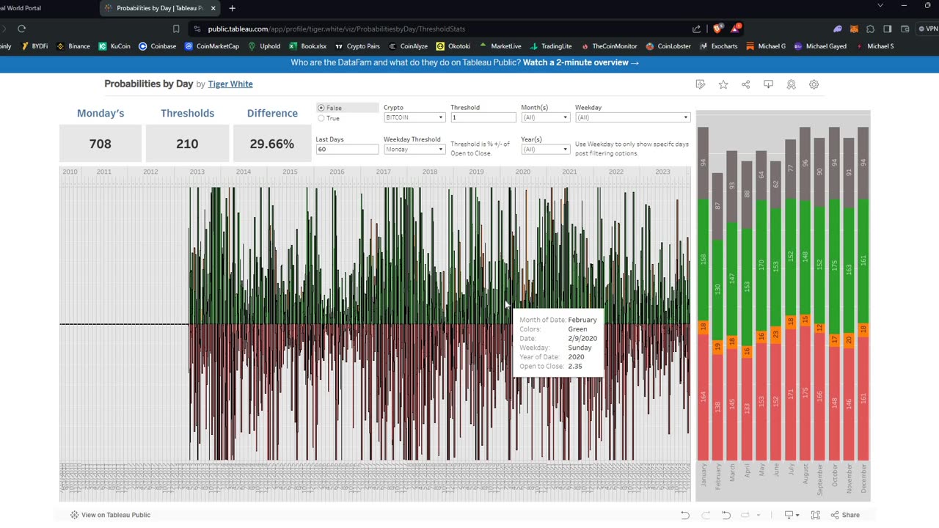This screenshot has width=939, height=528.
Task: Open the BYDFi bookmark
Action: (x=34, y=46)
